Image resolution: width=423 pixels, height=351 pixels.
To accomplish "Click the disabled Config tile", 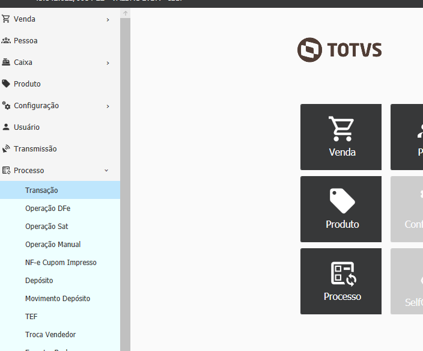I will pos(407,209).
